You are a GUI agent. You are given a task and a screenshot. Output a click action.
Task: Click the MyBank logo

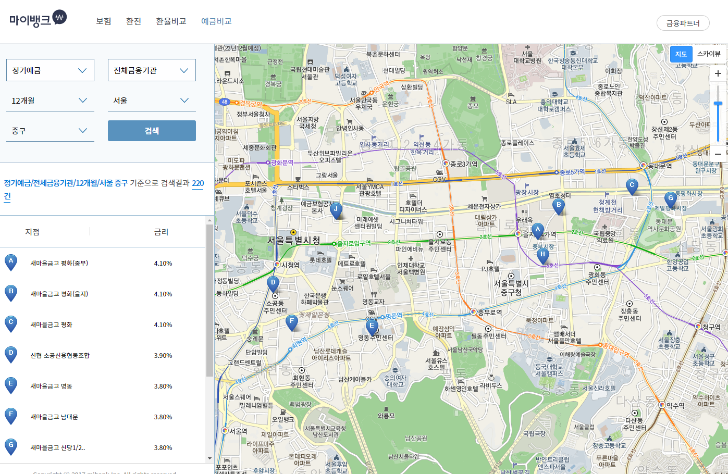point(38,19)
